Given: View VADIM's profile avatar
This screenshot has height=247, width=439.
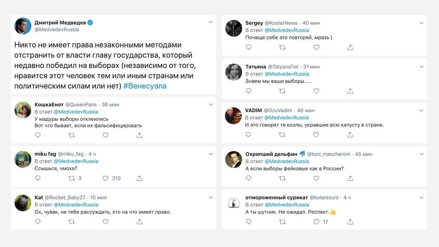Looking at the screenshot, I should point(234,116).
